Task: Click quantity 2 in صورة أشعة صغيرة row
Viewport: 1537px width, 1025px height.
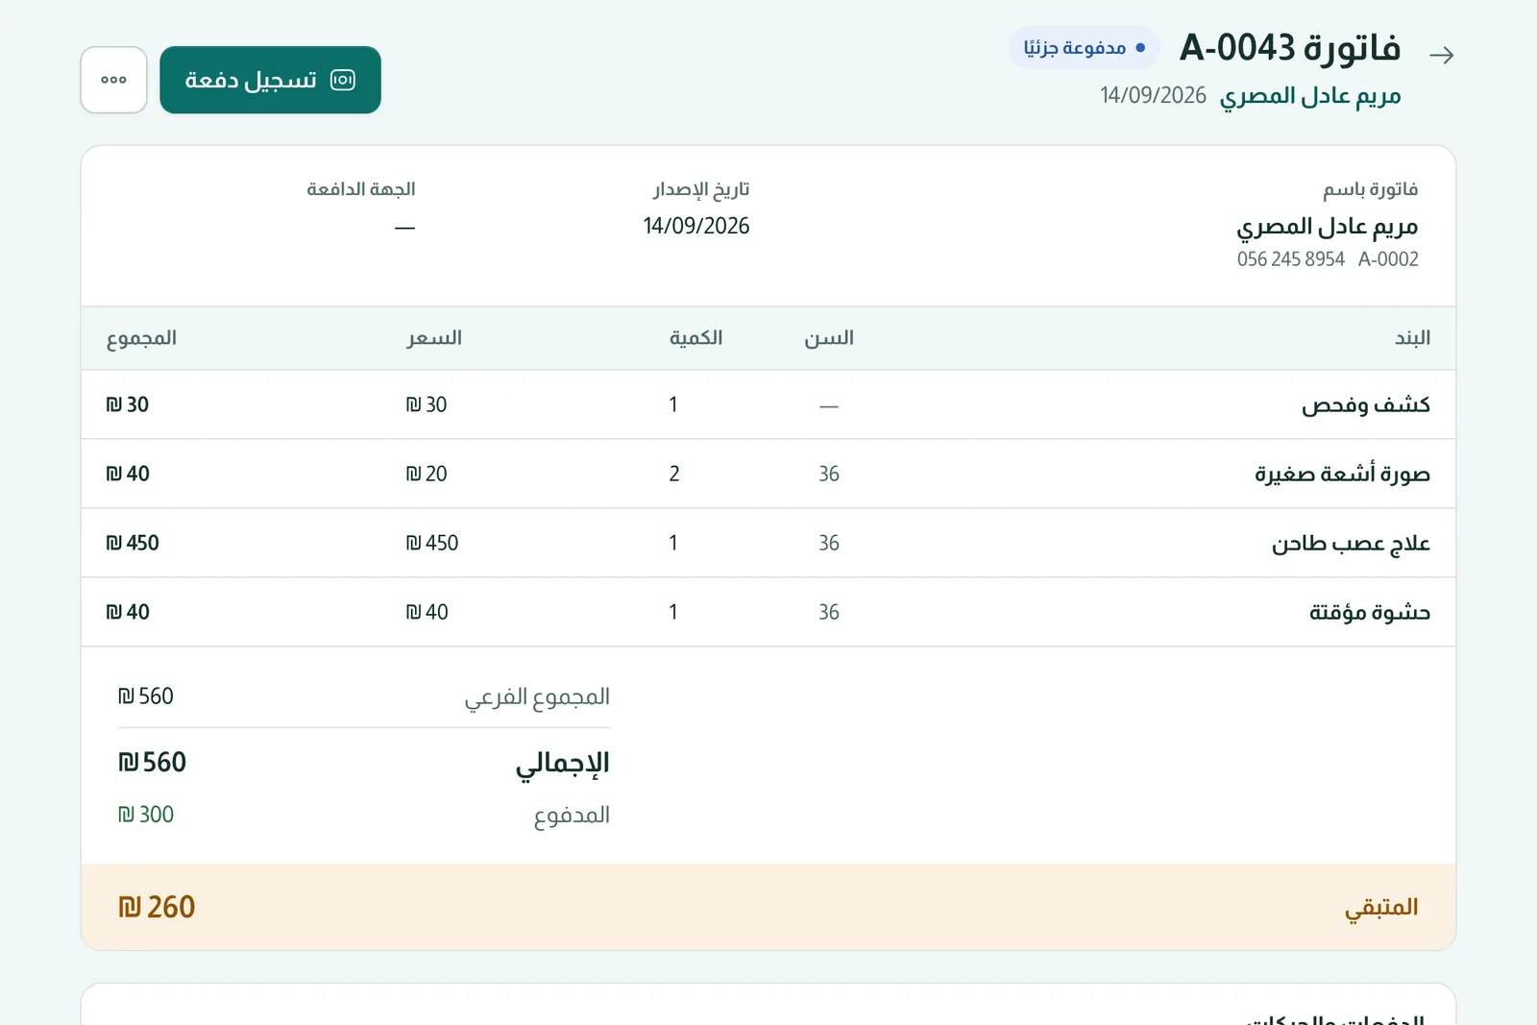Action: [x=674, y=474]
